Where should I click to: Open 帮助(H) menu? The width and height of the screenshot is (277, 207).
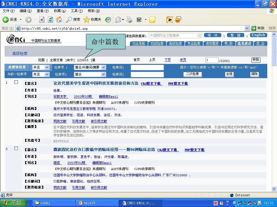coord(94,11)
